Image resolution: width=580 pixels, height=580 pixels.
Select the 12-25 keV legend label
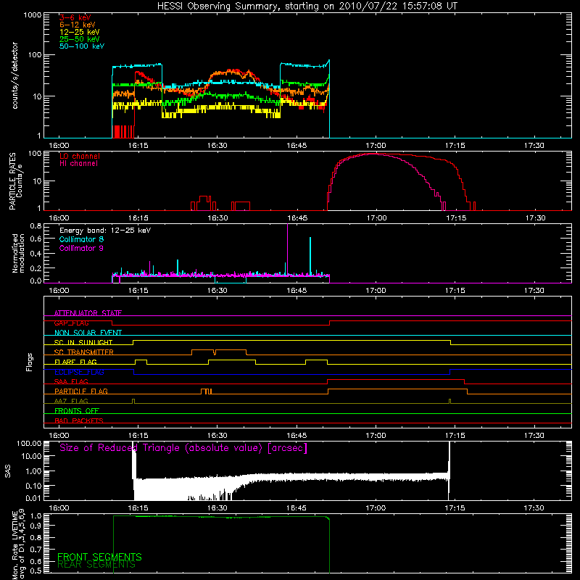coord(80,32)
